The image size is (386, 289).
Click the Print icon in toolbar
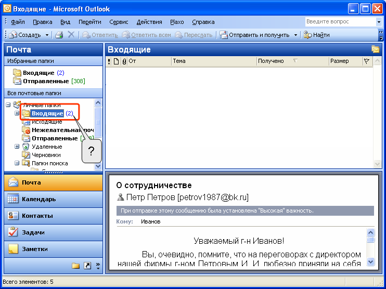click(x=59, y=35)
